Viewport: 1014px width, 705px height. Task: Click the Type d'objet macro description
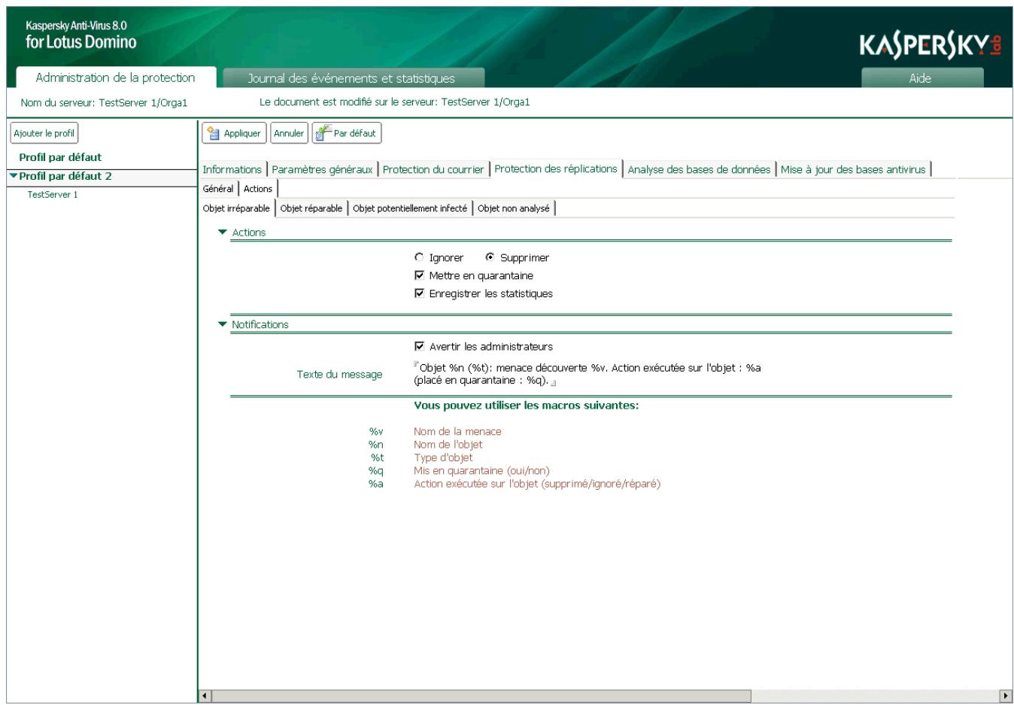(x=443, y=457)
